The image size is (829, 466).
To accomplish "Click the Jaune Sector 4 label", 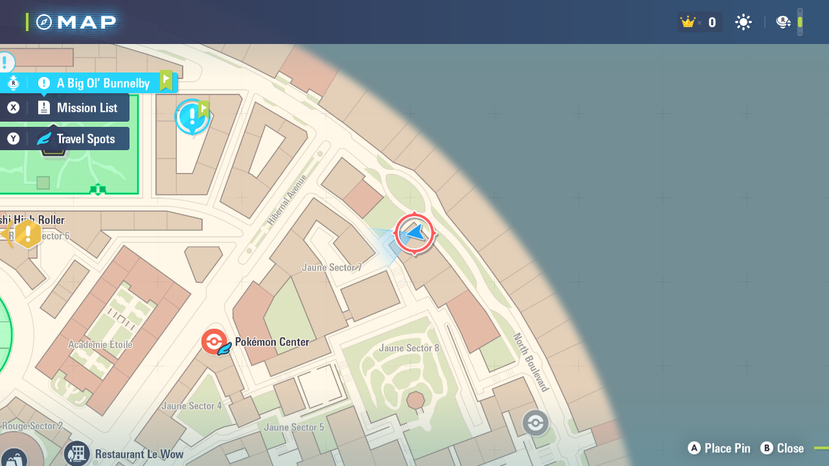I will pos(192,406).
